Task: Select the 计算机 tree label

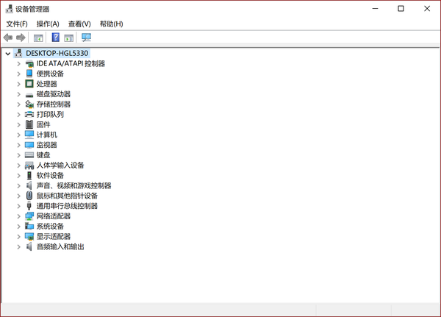Action: point(47,135)
